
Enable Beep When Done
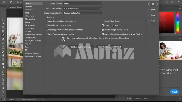pyautogui.click(x=103, y=21)
